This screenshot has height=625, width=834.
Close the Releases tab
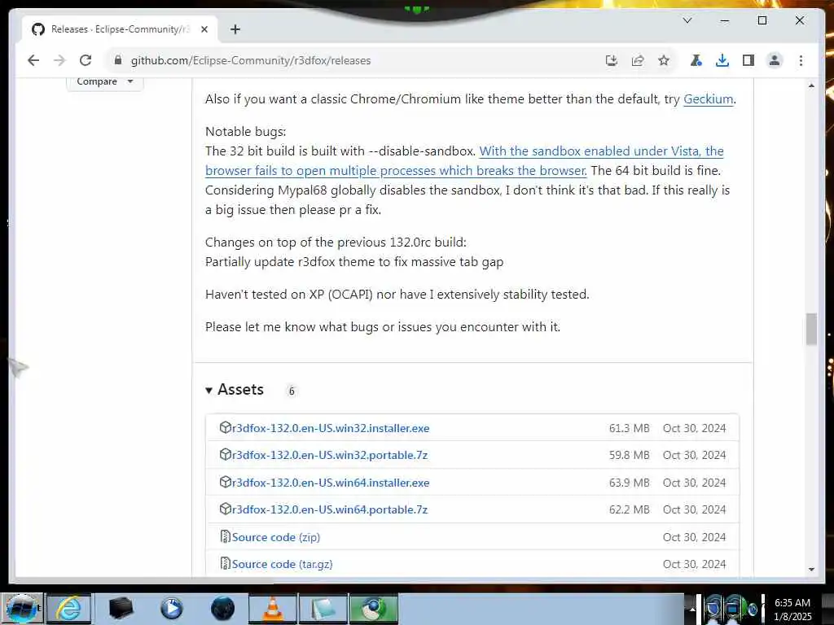204,29
